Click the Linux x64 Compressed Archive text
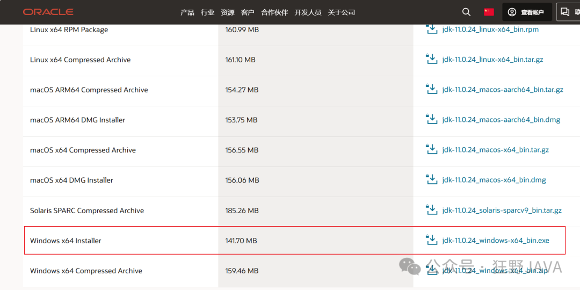Image resolution: width=580 pixels, height=290 pixels. tap(80, 60)
